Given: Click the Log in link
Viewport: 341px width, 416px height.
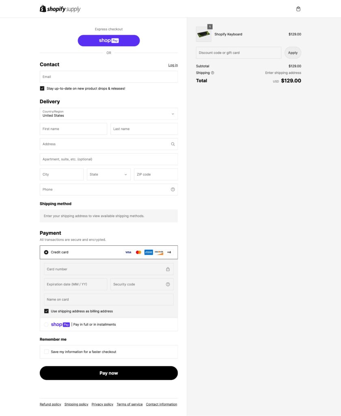Looking at the screenshot, I should [x=173, y=65].
